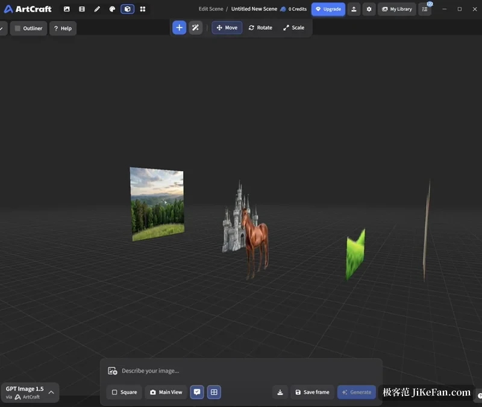
Task: Click the 0 Credits indicator
Action: [293, 9]
